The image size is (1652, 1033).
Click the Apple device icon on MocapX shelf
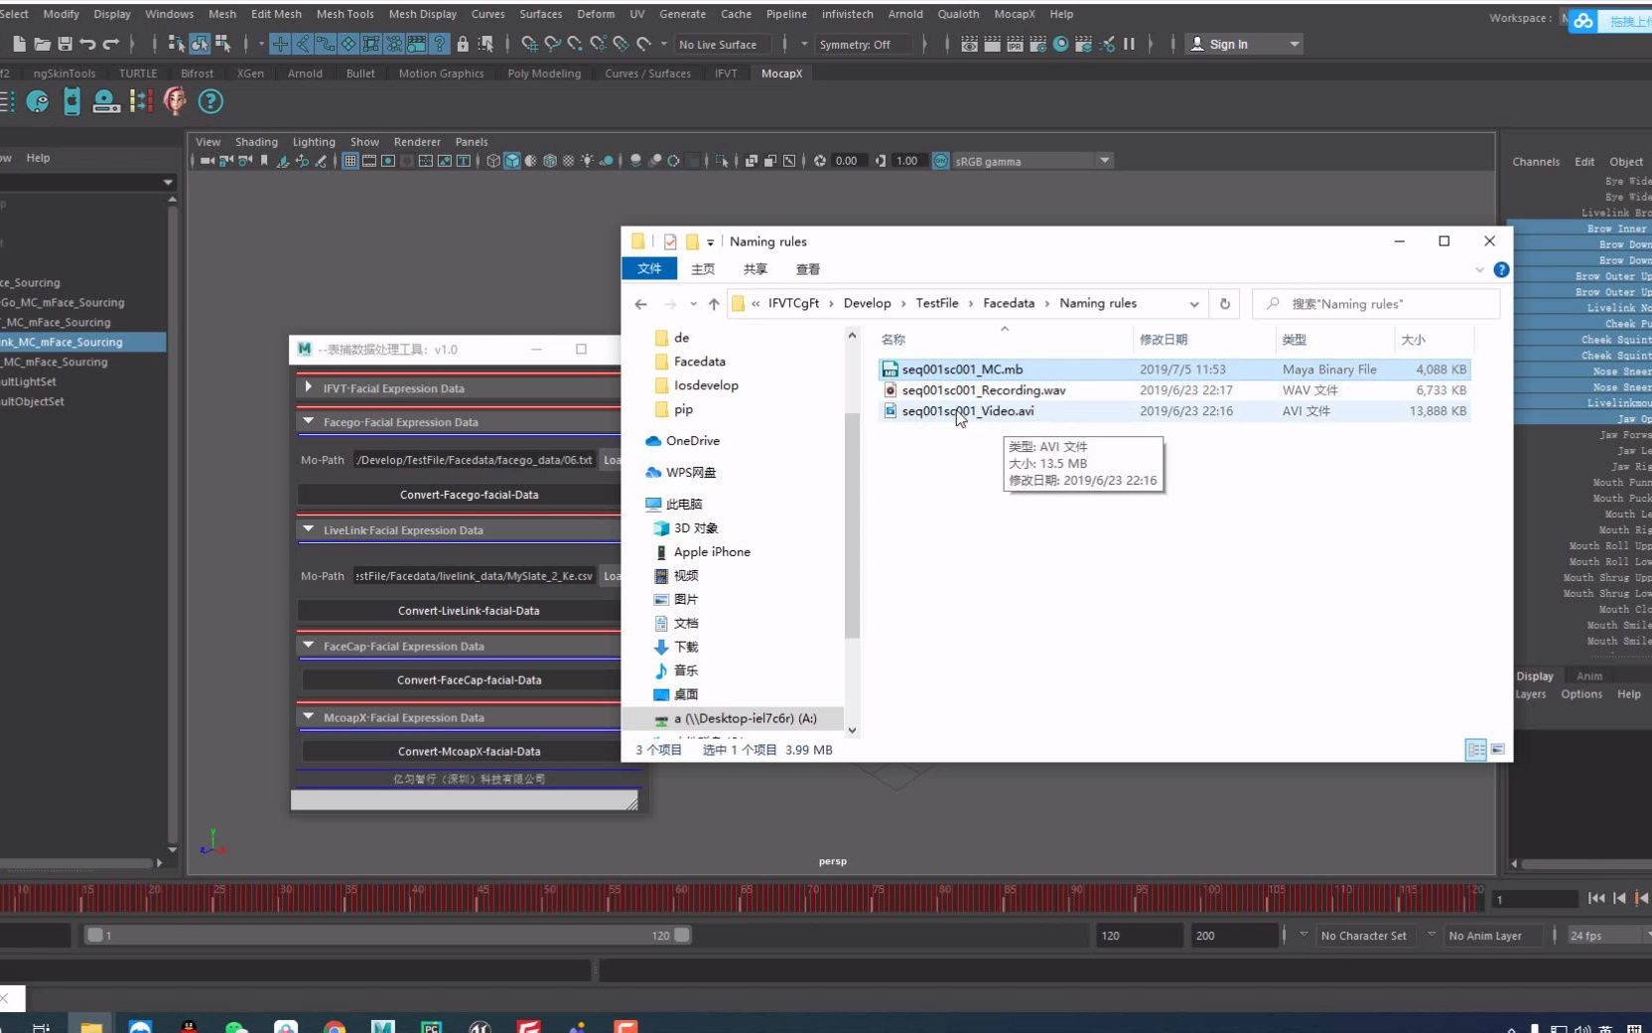pos(71,101)
